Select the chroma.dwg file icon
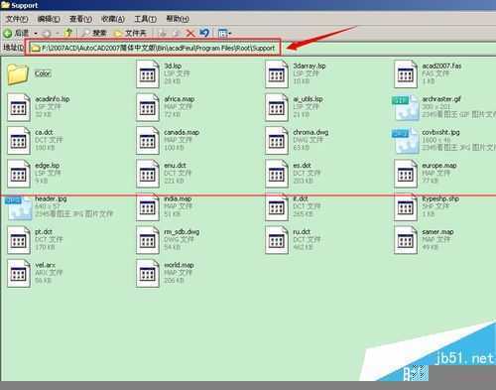The height and width of the screenshot is (390, 496). click(x=277, y=141)
